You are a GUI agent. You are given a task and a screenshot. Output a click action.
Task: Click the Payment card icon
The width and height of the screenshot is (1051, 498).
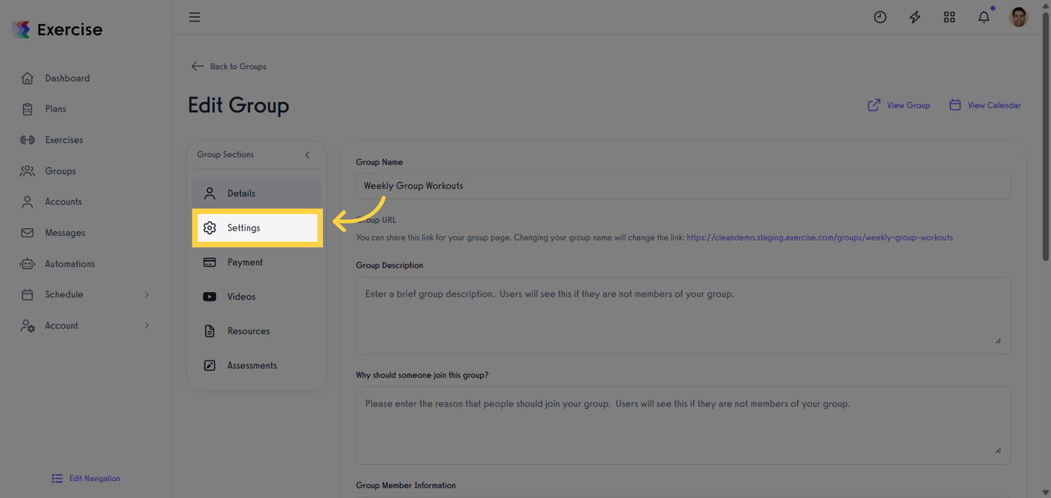[209, 262]
